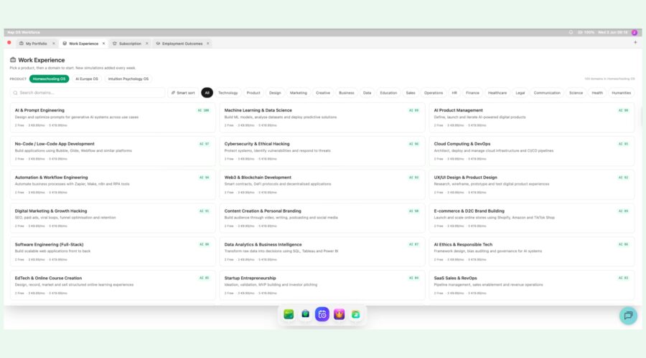Open the purple crown dock app
The height and width of the screenshot is (358, 646).
tap(339, 314)
